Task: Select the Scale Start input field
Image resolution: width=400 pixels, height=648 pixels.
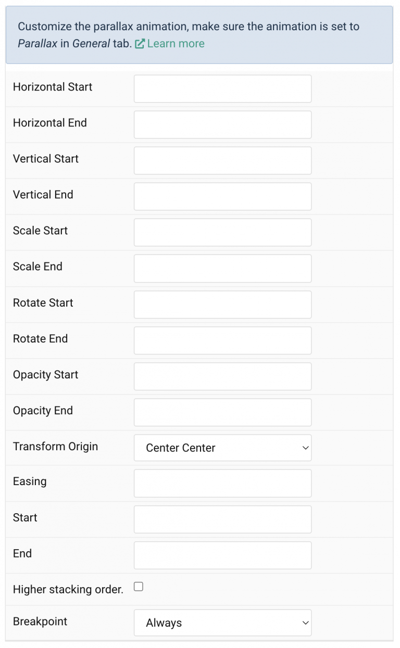Action: [x=222, y=232]
